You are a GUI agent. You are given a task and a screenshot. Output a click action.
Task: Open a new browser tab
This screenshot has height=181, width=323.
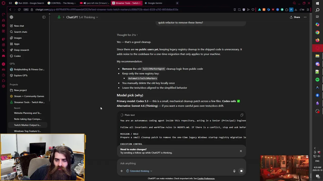177,3
